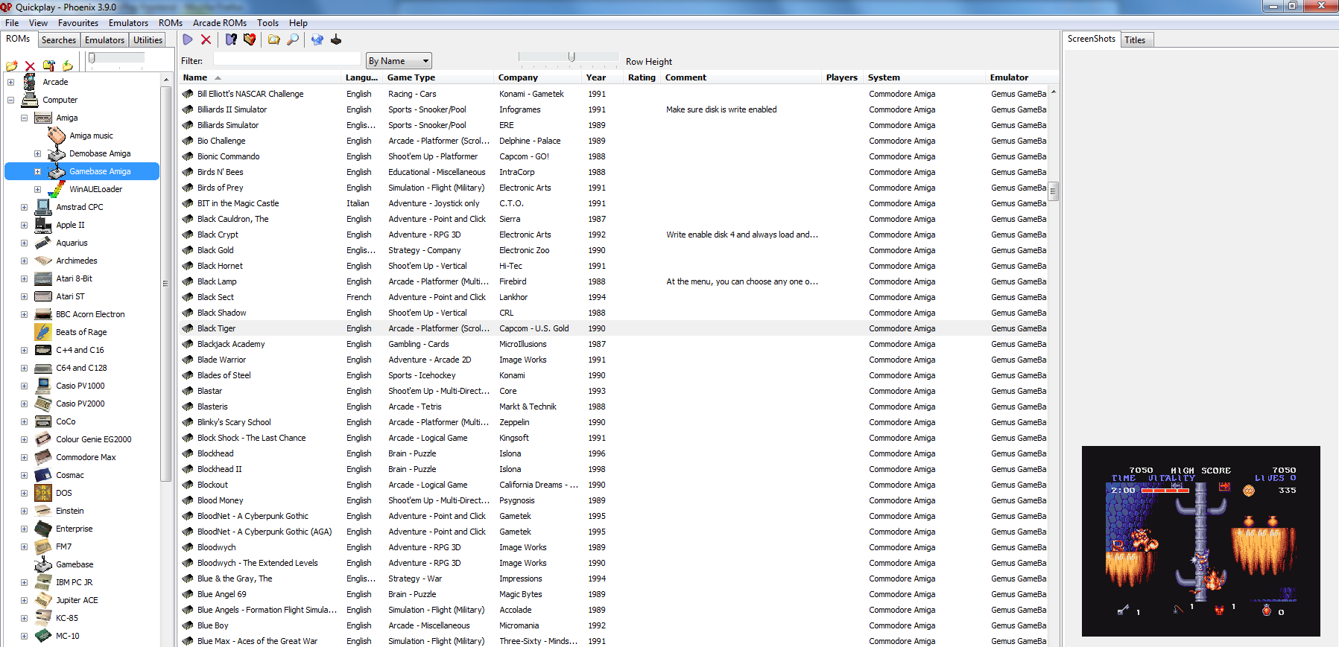Click the book with red heart favourites icon
This screenshot has width=1339, height=647.
pyautogui.click(x=250, y=39)
